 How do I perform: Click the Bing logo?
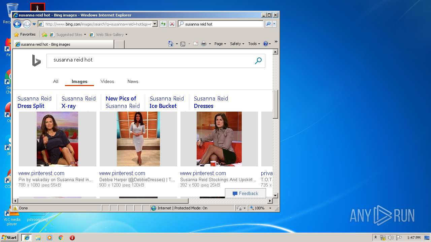[x=36, y=61]
